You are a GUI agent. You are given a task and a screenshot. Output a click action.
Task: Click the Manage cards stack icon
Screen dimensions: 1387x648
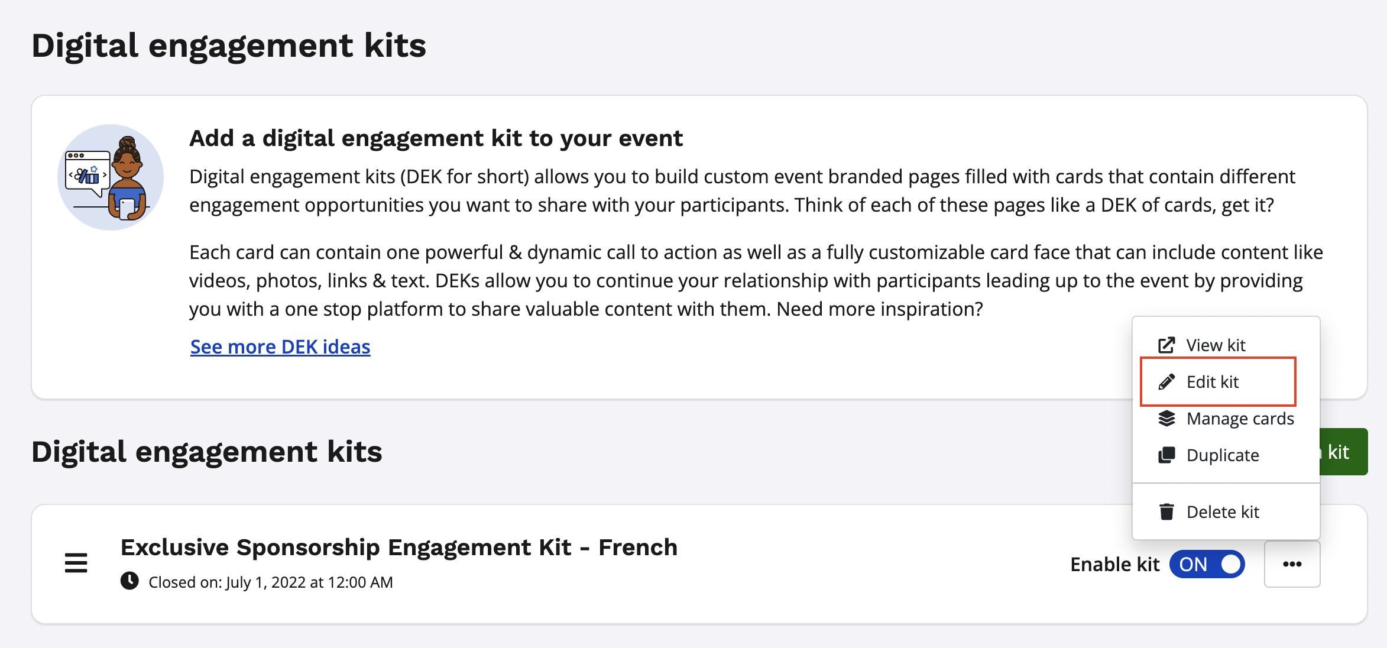(1166, 419)
